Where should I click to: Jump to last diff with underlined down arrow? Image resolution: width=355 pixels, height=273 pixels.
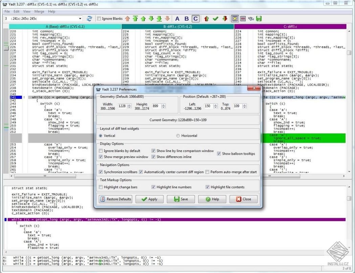[159, 19]
